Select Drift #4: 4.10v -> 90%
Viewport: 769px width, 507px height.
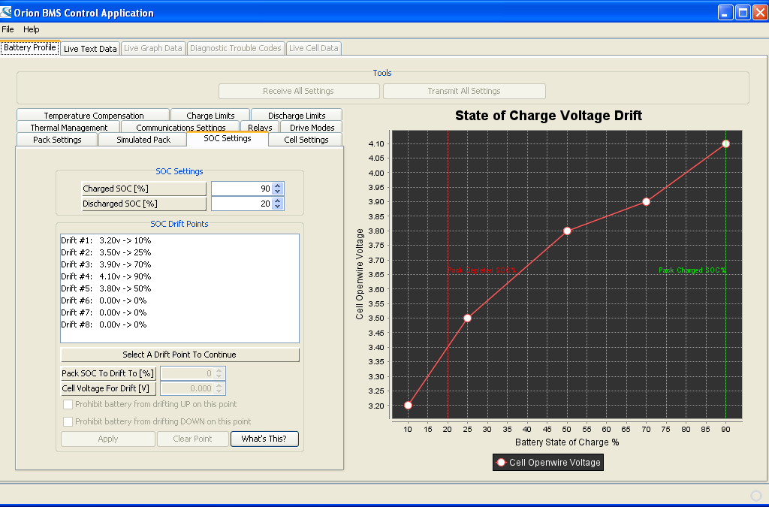179,276
